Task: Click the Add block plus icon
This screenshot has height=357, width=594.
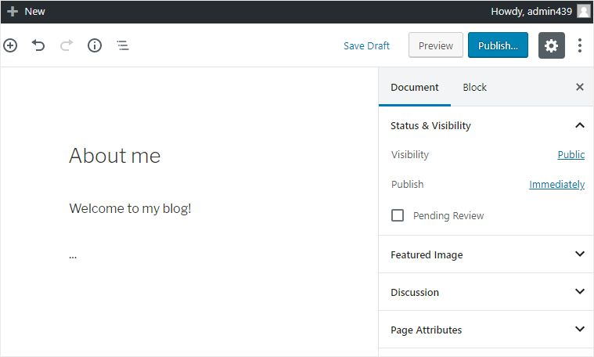Action: click(x=10, y=45)
